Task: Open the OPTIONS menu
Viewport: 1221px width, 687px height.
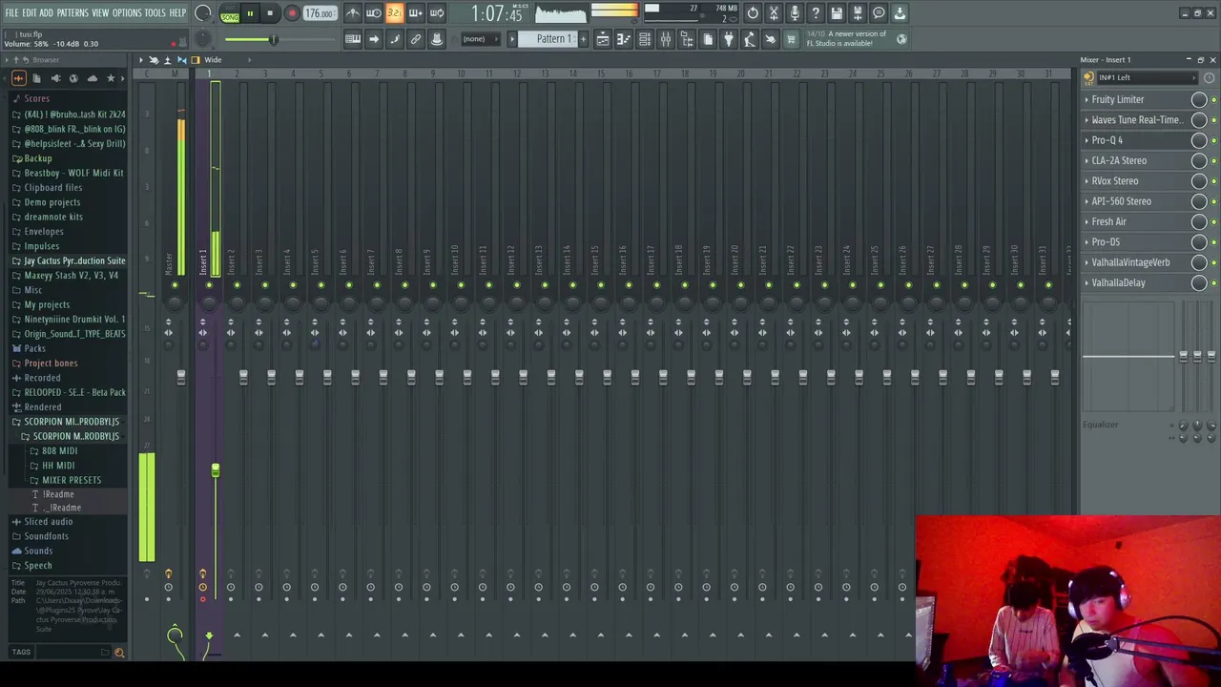Action: (x=127, y=12)
